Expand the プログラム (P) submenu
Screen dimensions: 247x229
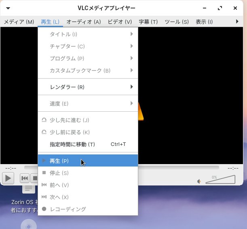[88, 58]
